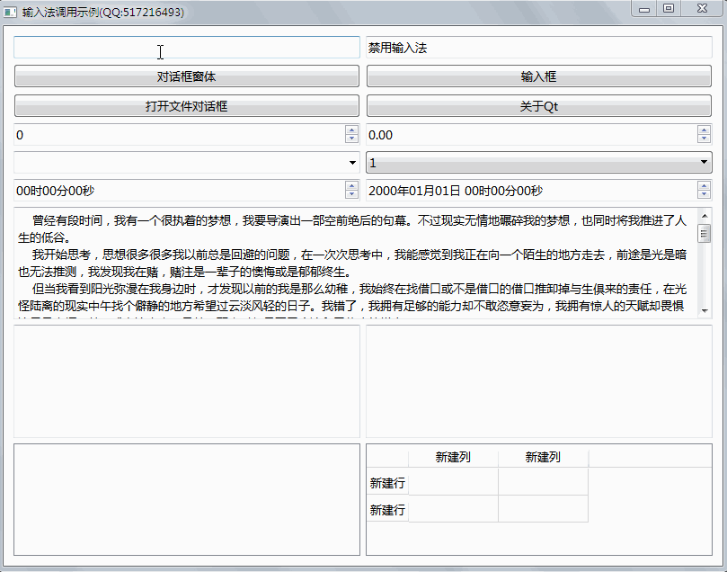Image resolution: width=727 pixels, height=572 pixels.
Task: Click the application icon in the title bar
Action: pos(12,10)
